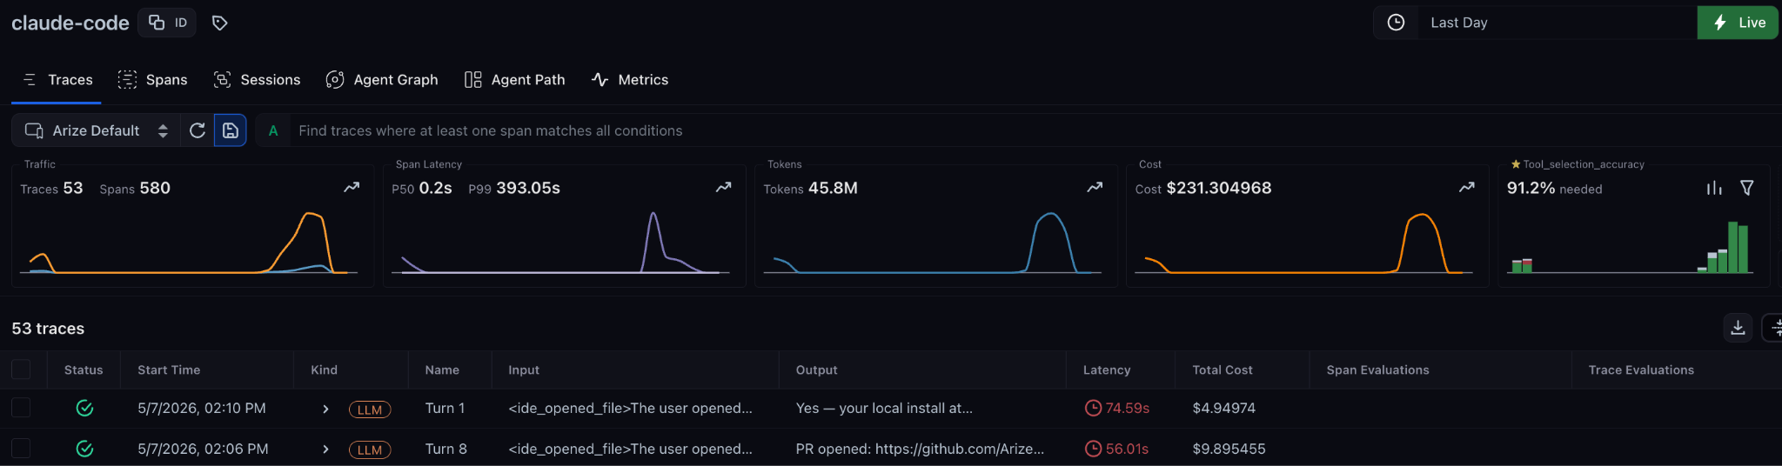Viewport: 1782px width, 466px height.
Task: Click the Status column header
Action: click(x=84, y=369)
